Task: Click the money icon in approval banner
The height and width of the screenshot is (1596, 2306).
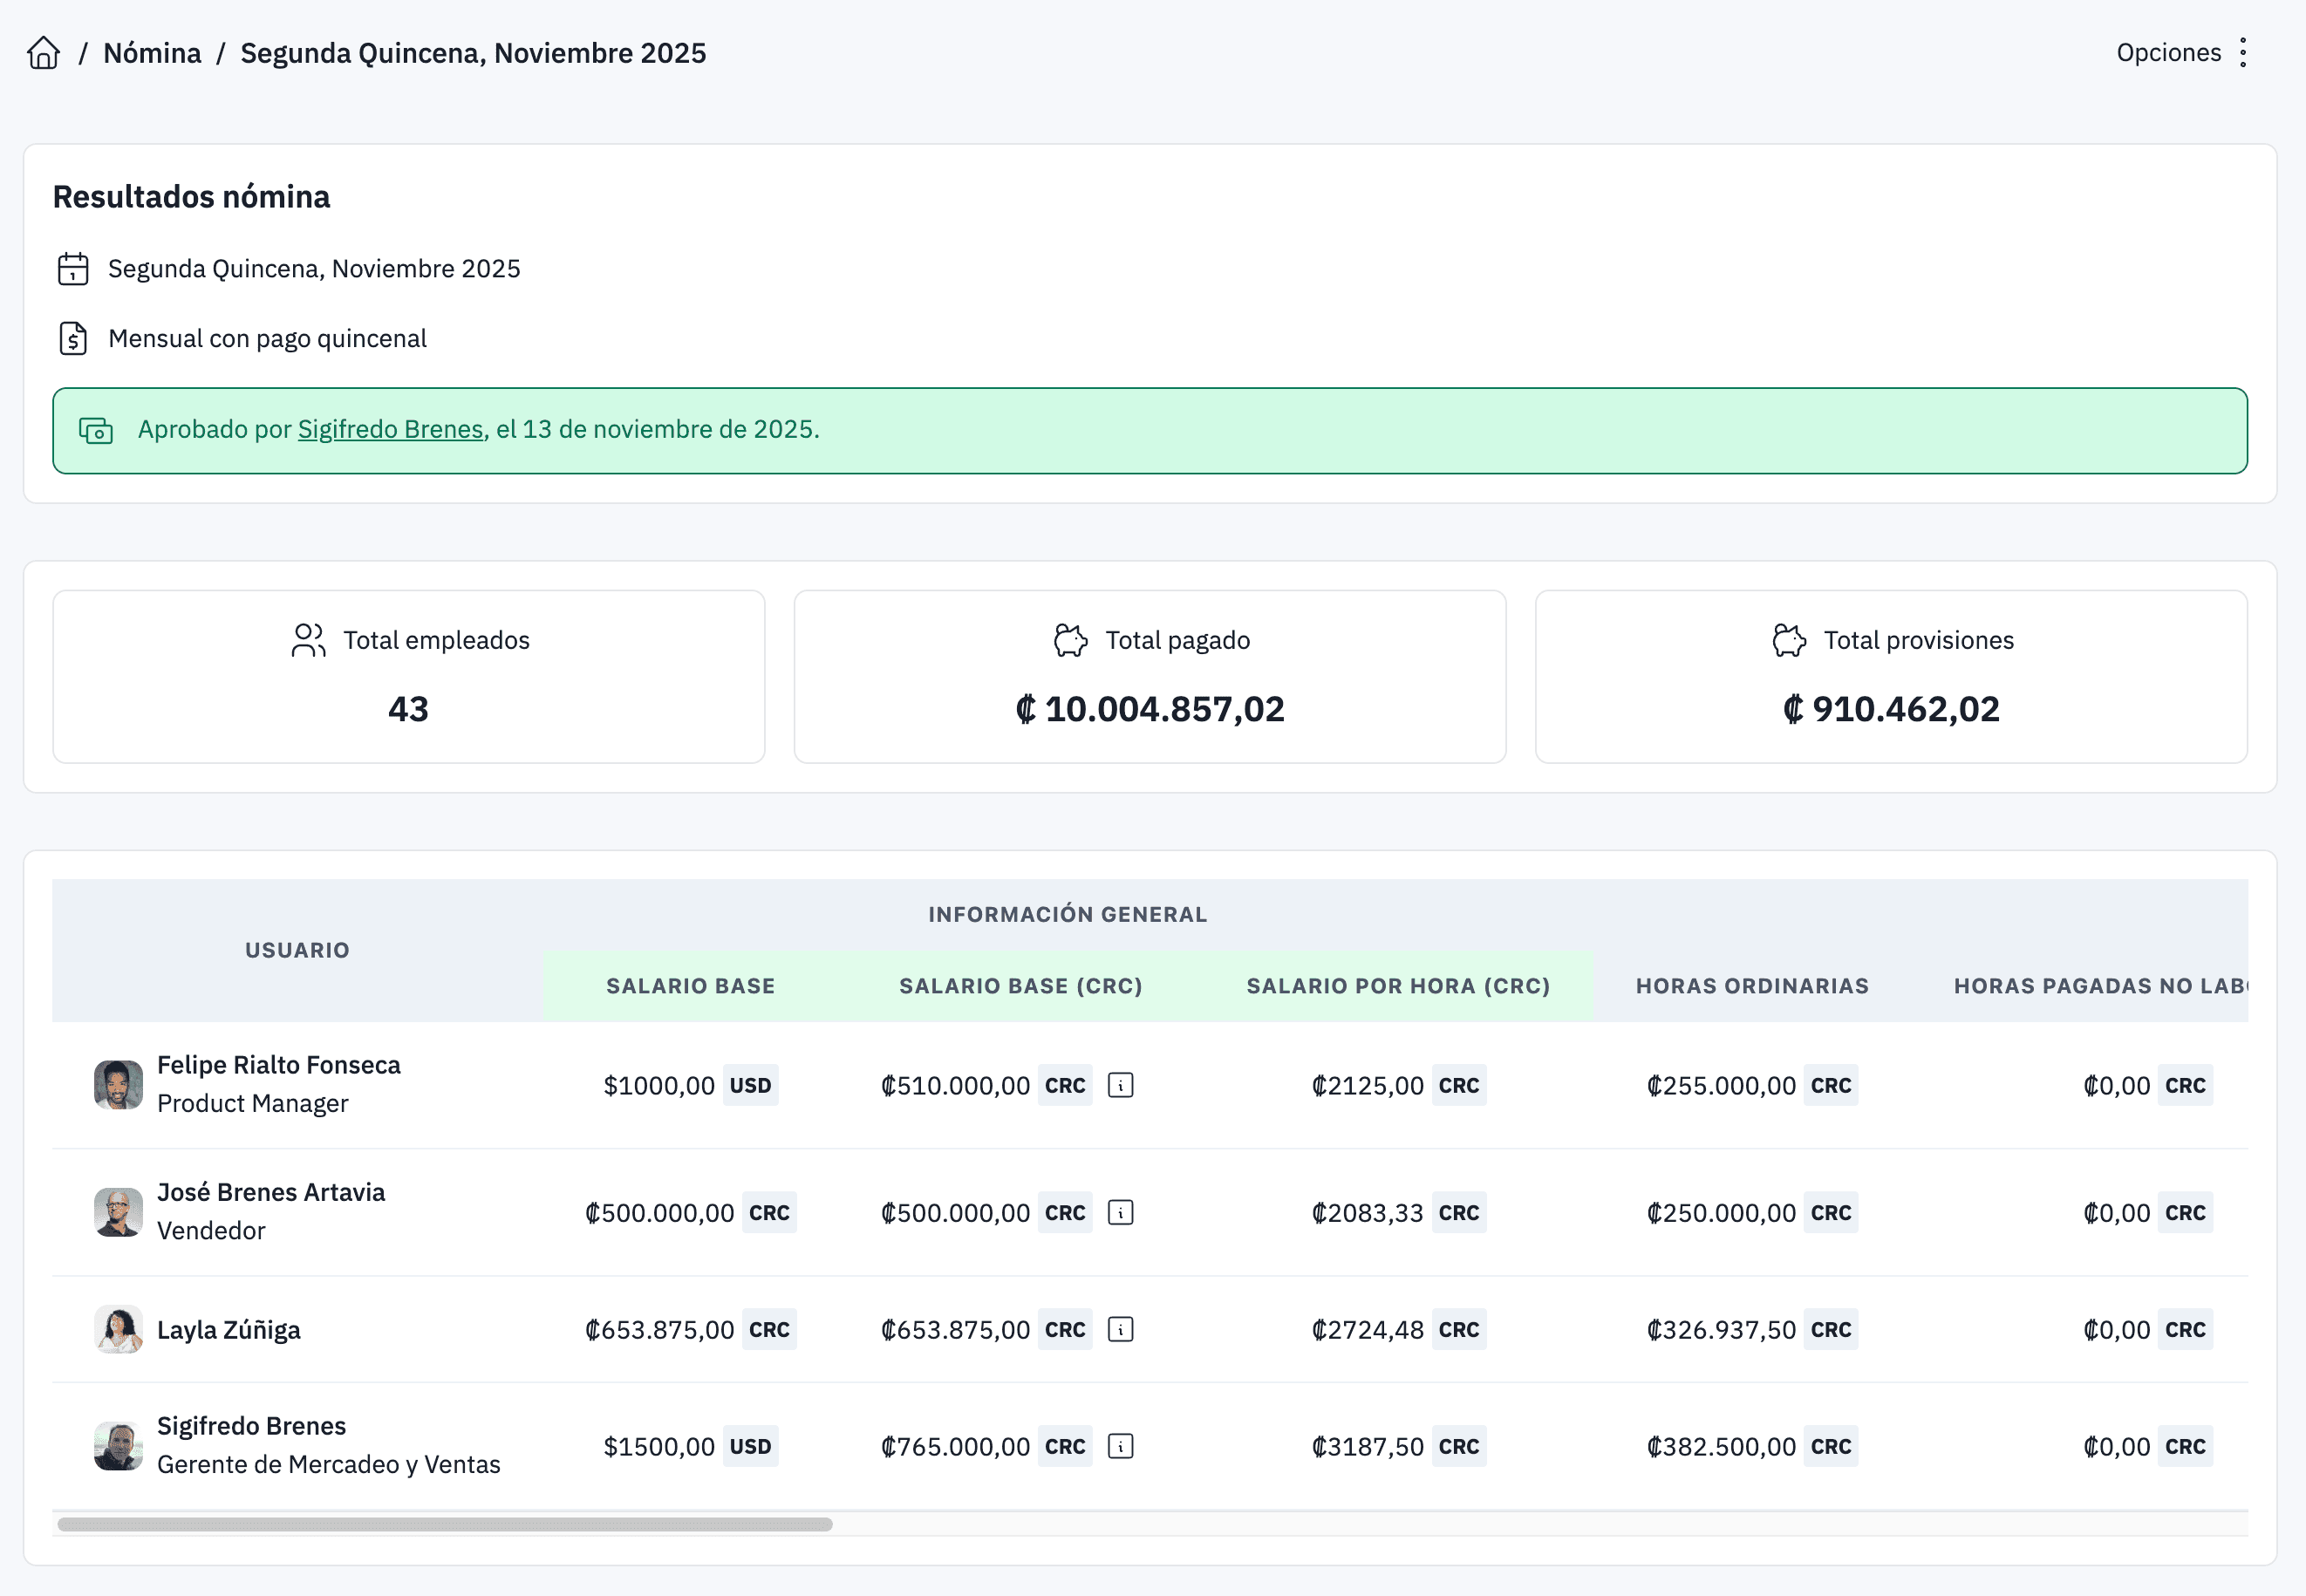Action: [x=96, y=430]
